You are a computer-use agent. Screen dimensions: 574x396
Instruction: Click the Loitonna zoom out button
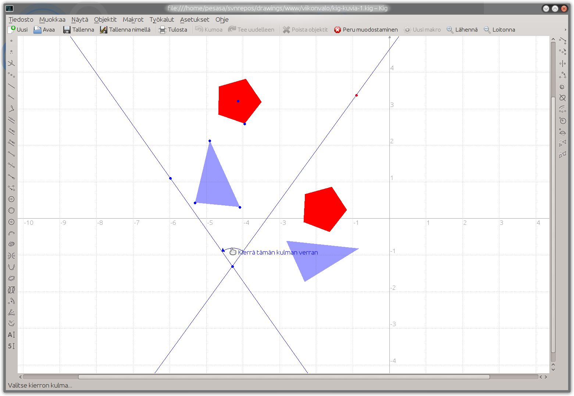pyautogui.click(x=499, y=30)
